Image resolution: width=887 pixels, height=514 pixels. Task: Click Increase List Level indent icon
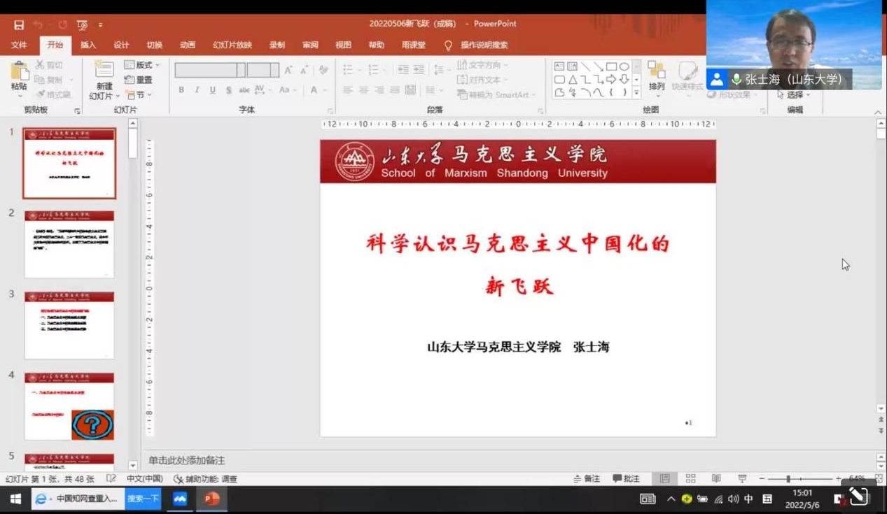419,70
